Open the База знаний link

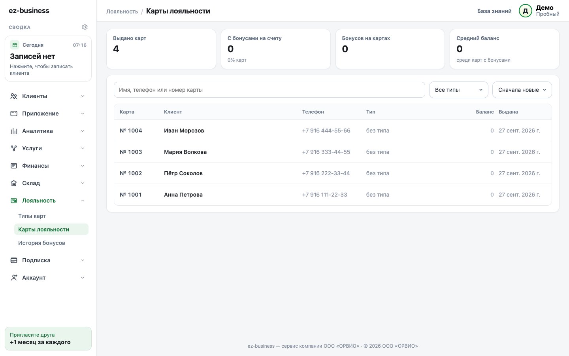coord(494,11)
